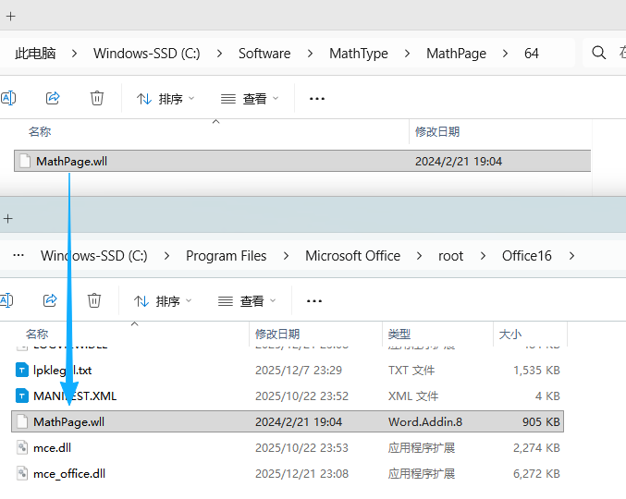Go to Windows-SSD (C:) in top address bar

click(146, 53)
